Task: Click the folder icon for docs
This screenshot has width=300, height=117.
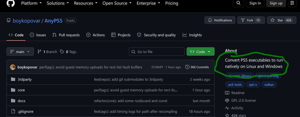Action: (x=13, y=101)
